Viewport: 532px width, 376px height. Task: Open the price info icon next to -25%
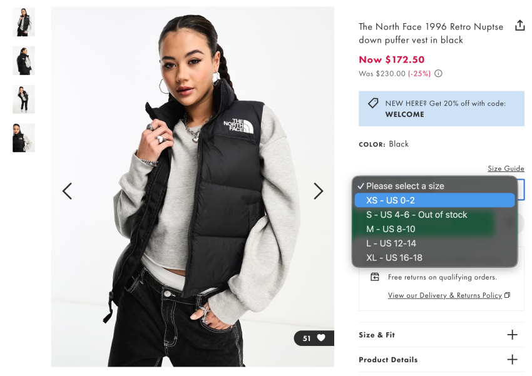438,74
